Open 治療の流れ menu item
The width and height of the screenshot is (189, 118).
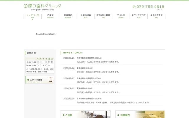pos(86,16)
